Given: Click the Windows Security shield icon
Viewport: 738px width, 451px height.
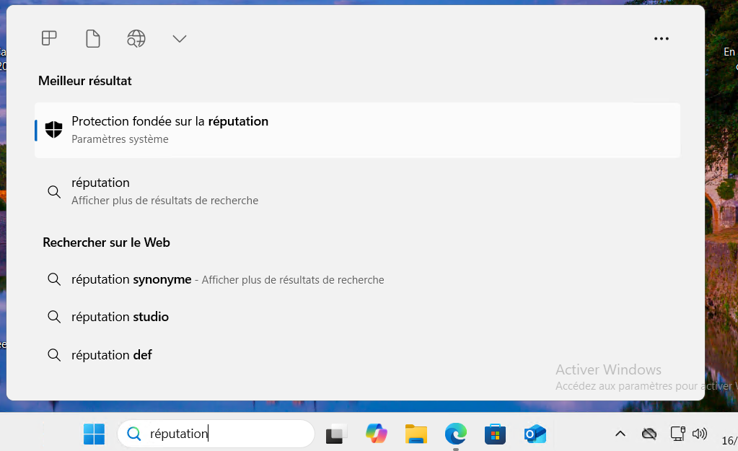Looking at the screenshot, I should click(x=54, y=130).
